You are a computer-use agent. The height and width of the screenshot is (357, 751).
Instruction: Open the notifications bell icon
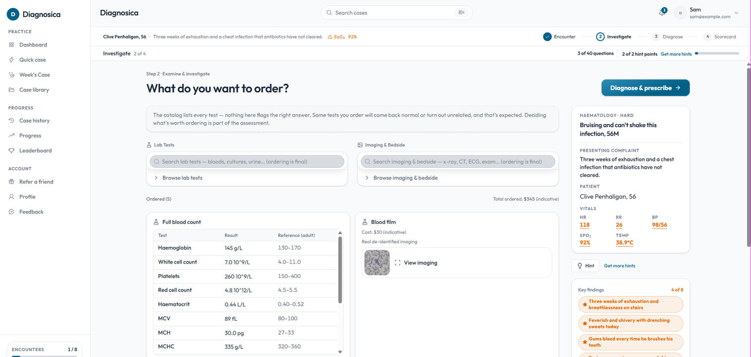[662, 12]
